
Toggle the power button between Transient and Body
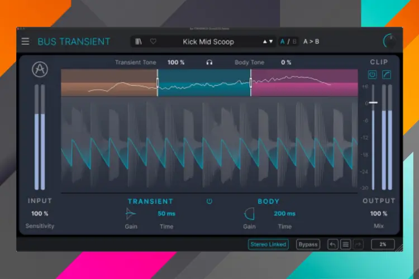coord(209,201)
